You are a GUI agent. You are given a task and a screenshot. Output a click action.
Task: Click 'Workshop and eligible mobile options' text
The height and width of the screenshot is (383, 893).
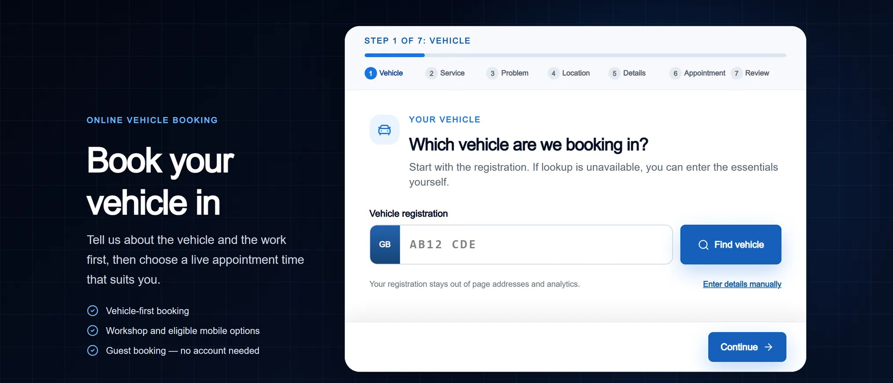[183, 331]
